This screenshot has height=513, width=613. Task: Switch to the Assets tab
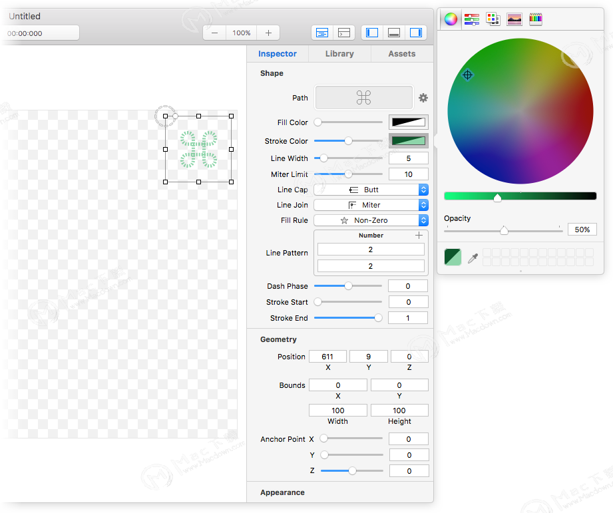(402, 54)
